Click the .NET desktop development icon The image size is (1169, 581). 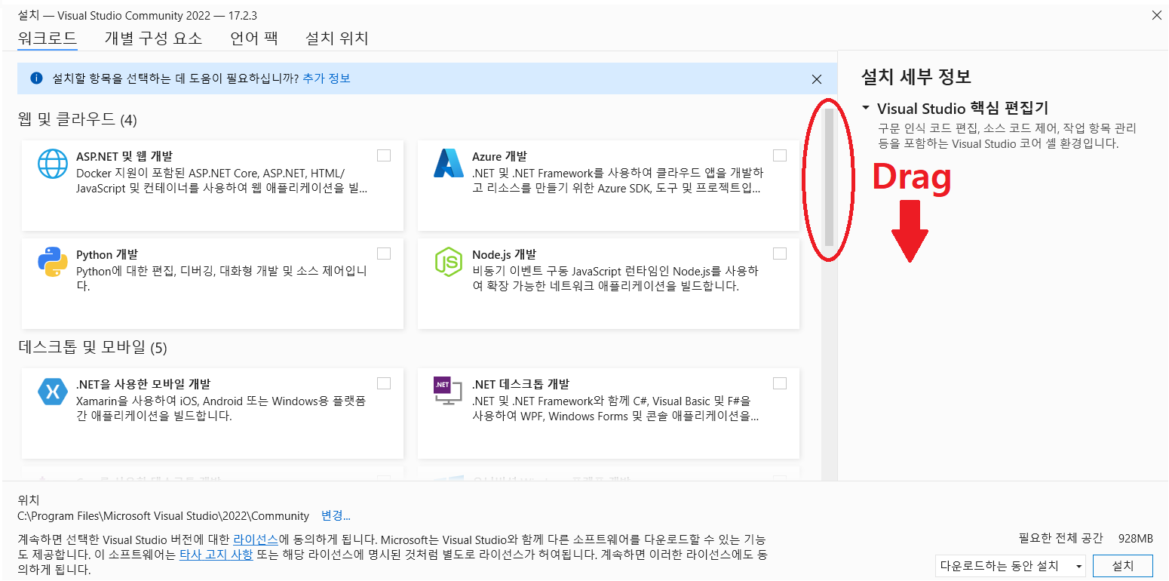(448, 391)
